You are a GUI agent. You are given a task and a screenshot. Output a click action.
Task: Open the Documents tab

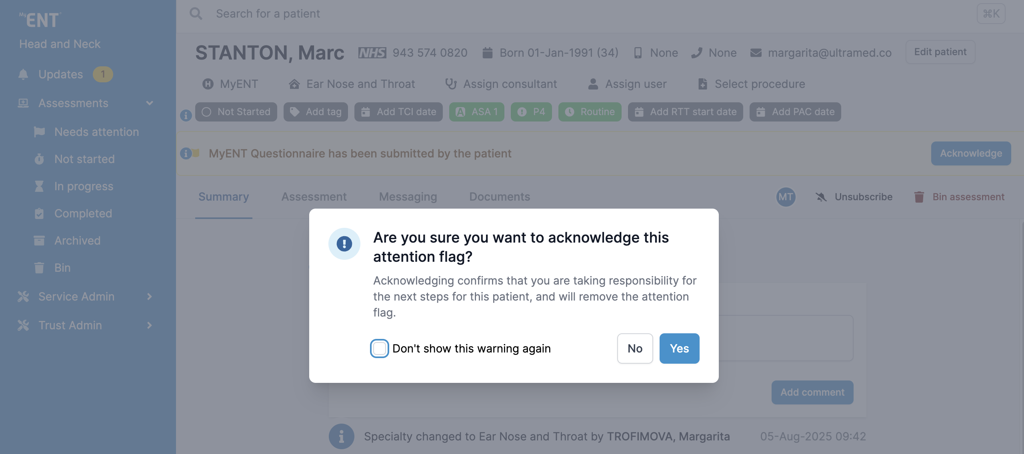499,197
